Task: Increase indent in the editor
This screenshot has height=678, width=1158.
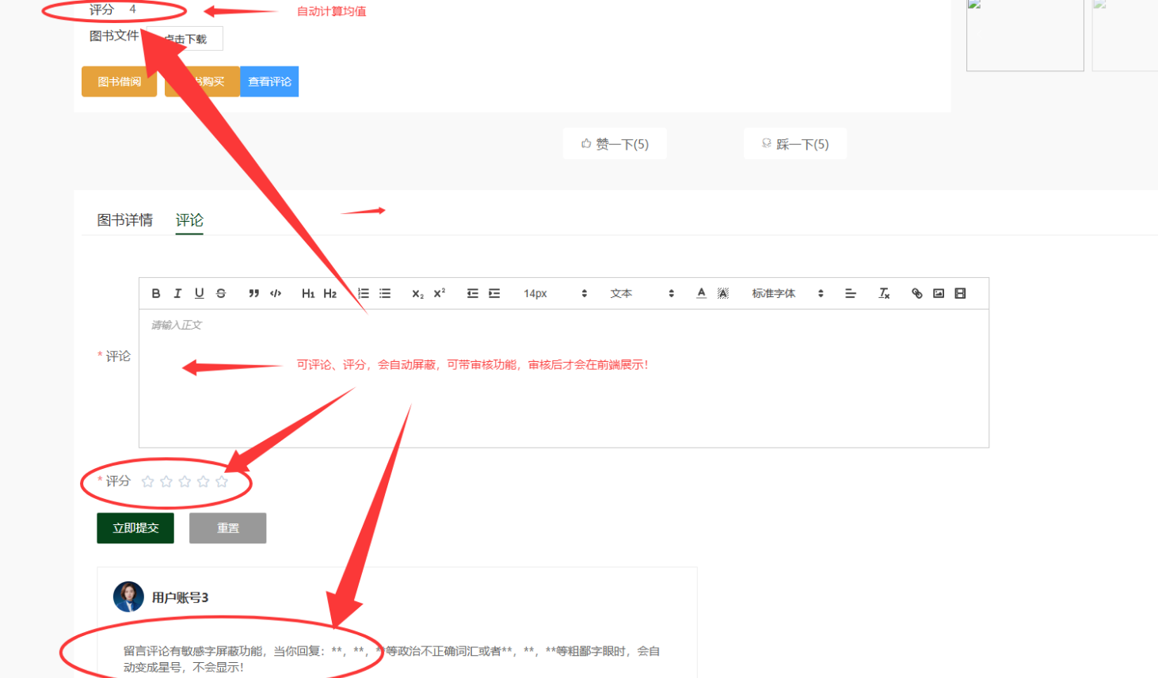Action: click(494, 293)
